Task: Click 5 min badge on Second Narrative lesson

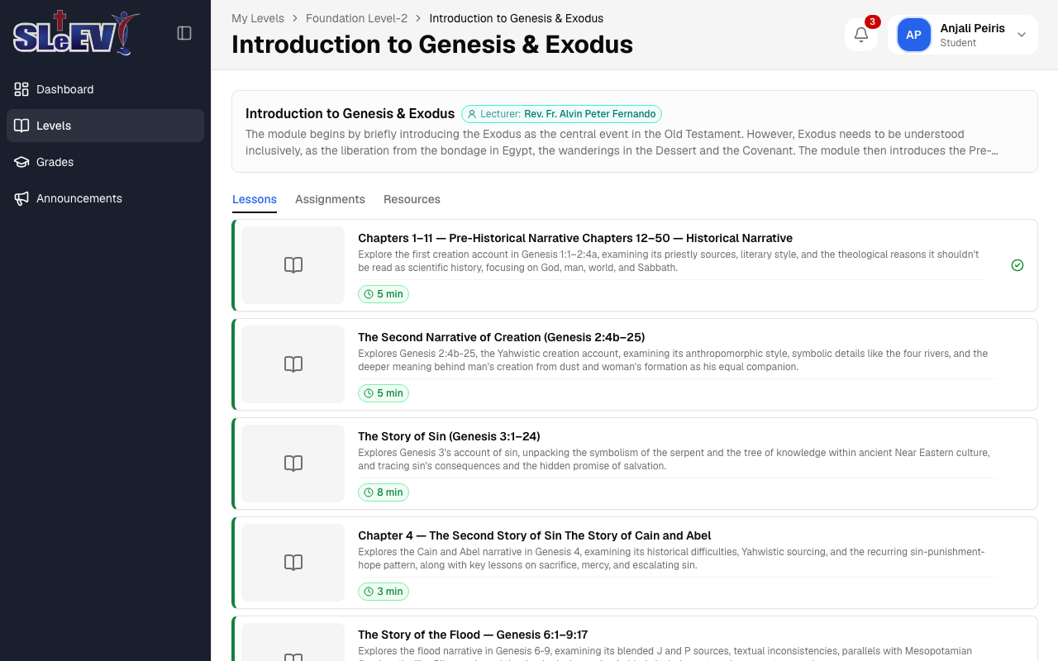Action: coord(384,393)
